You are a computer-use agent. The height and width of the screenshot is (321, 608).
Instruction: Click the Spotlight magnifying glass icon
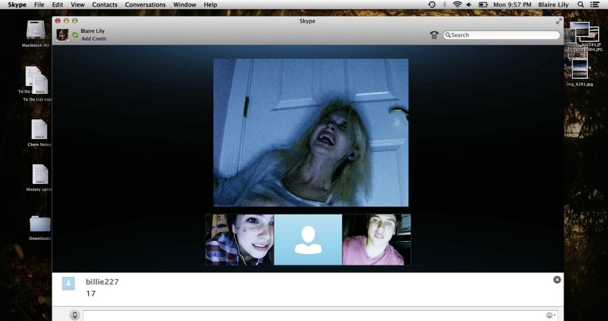pyautogui.click(x=580, y=5)
